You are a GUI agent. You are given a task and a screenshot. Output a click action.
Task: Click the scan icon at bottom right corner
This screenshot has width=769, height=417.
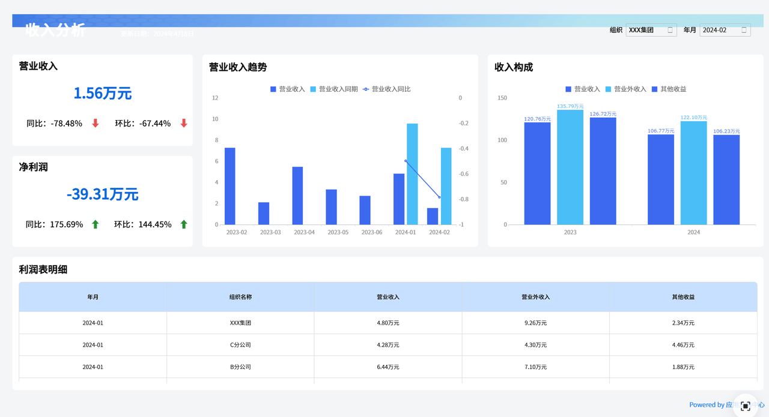click(x=746, y=406)
